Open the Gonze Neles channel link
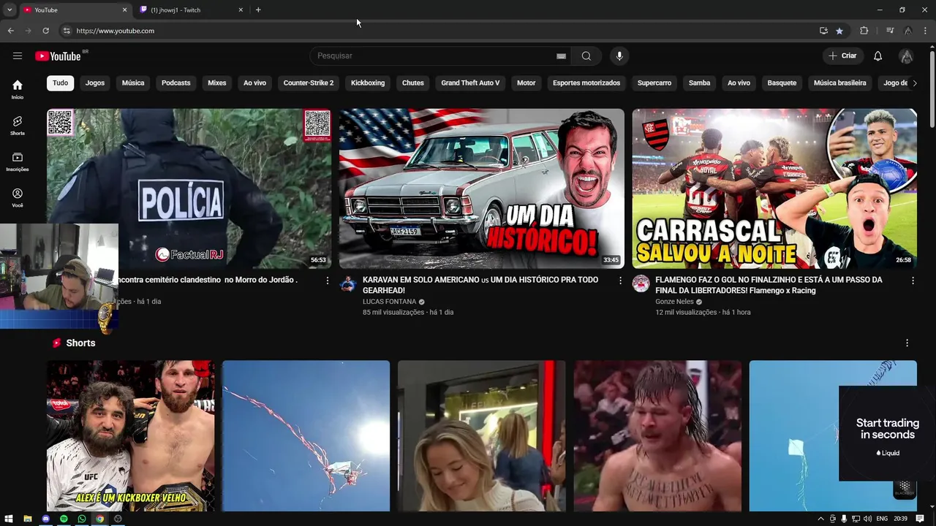The image size is (936, 526). [674, 302]
